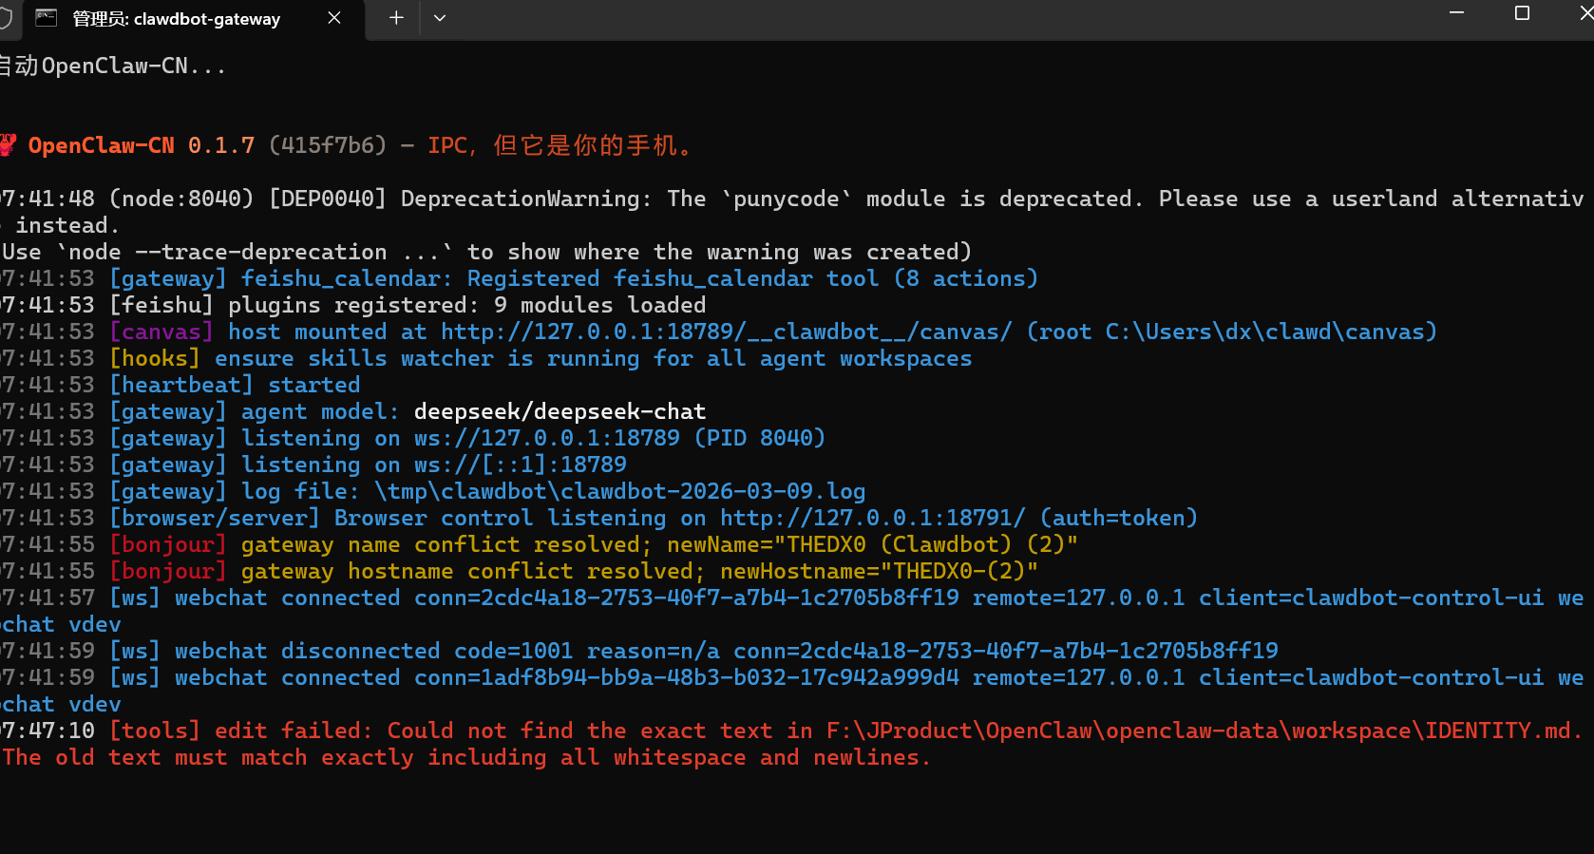Click the canvas host URL http://127.0.0.1:18789/__clawdbot__/canvas/

click(x=727, y=332)
